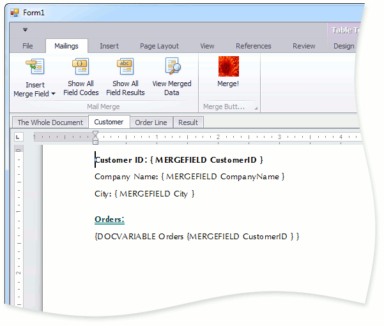Click Show All Field Results icon
Screen dimensions: 384x326
(125, 66)
